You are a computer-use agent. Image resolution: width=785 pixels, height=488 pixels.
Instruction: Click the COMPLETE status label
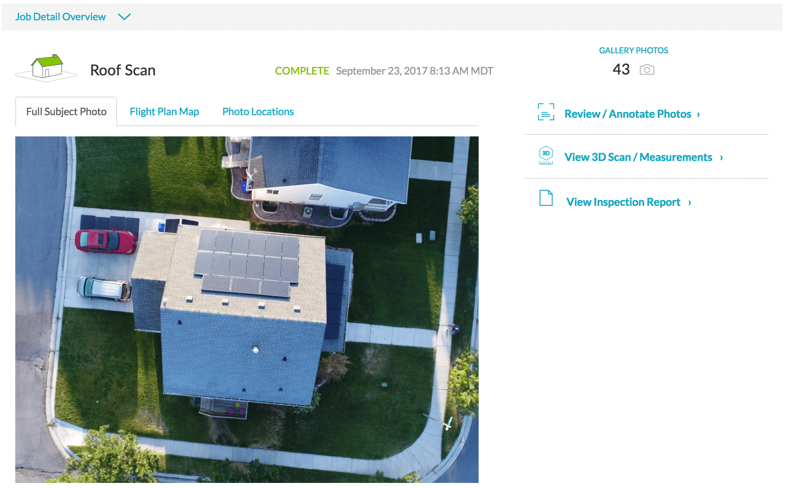click(302, 71)
